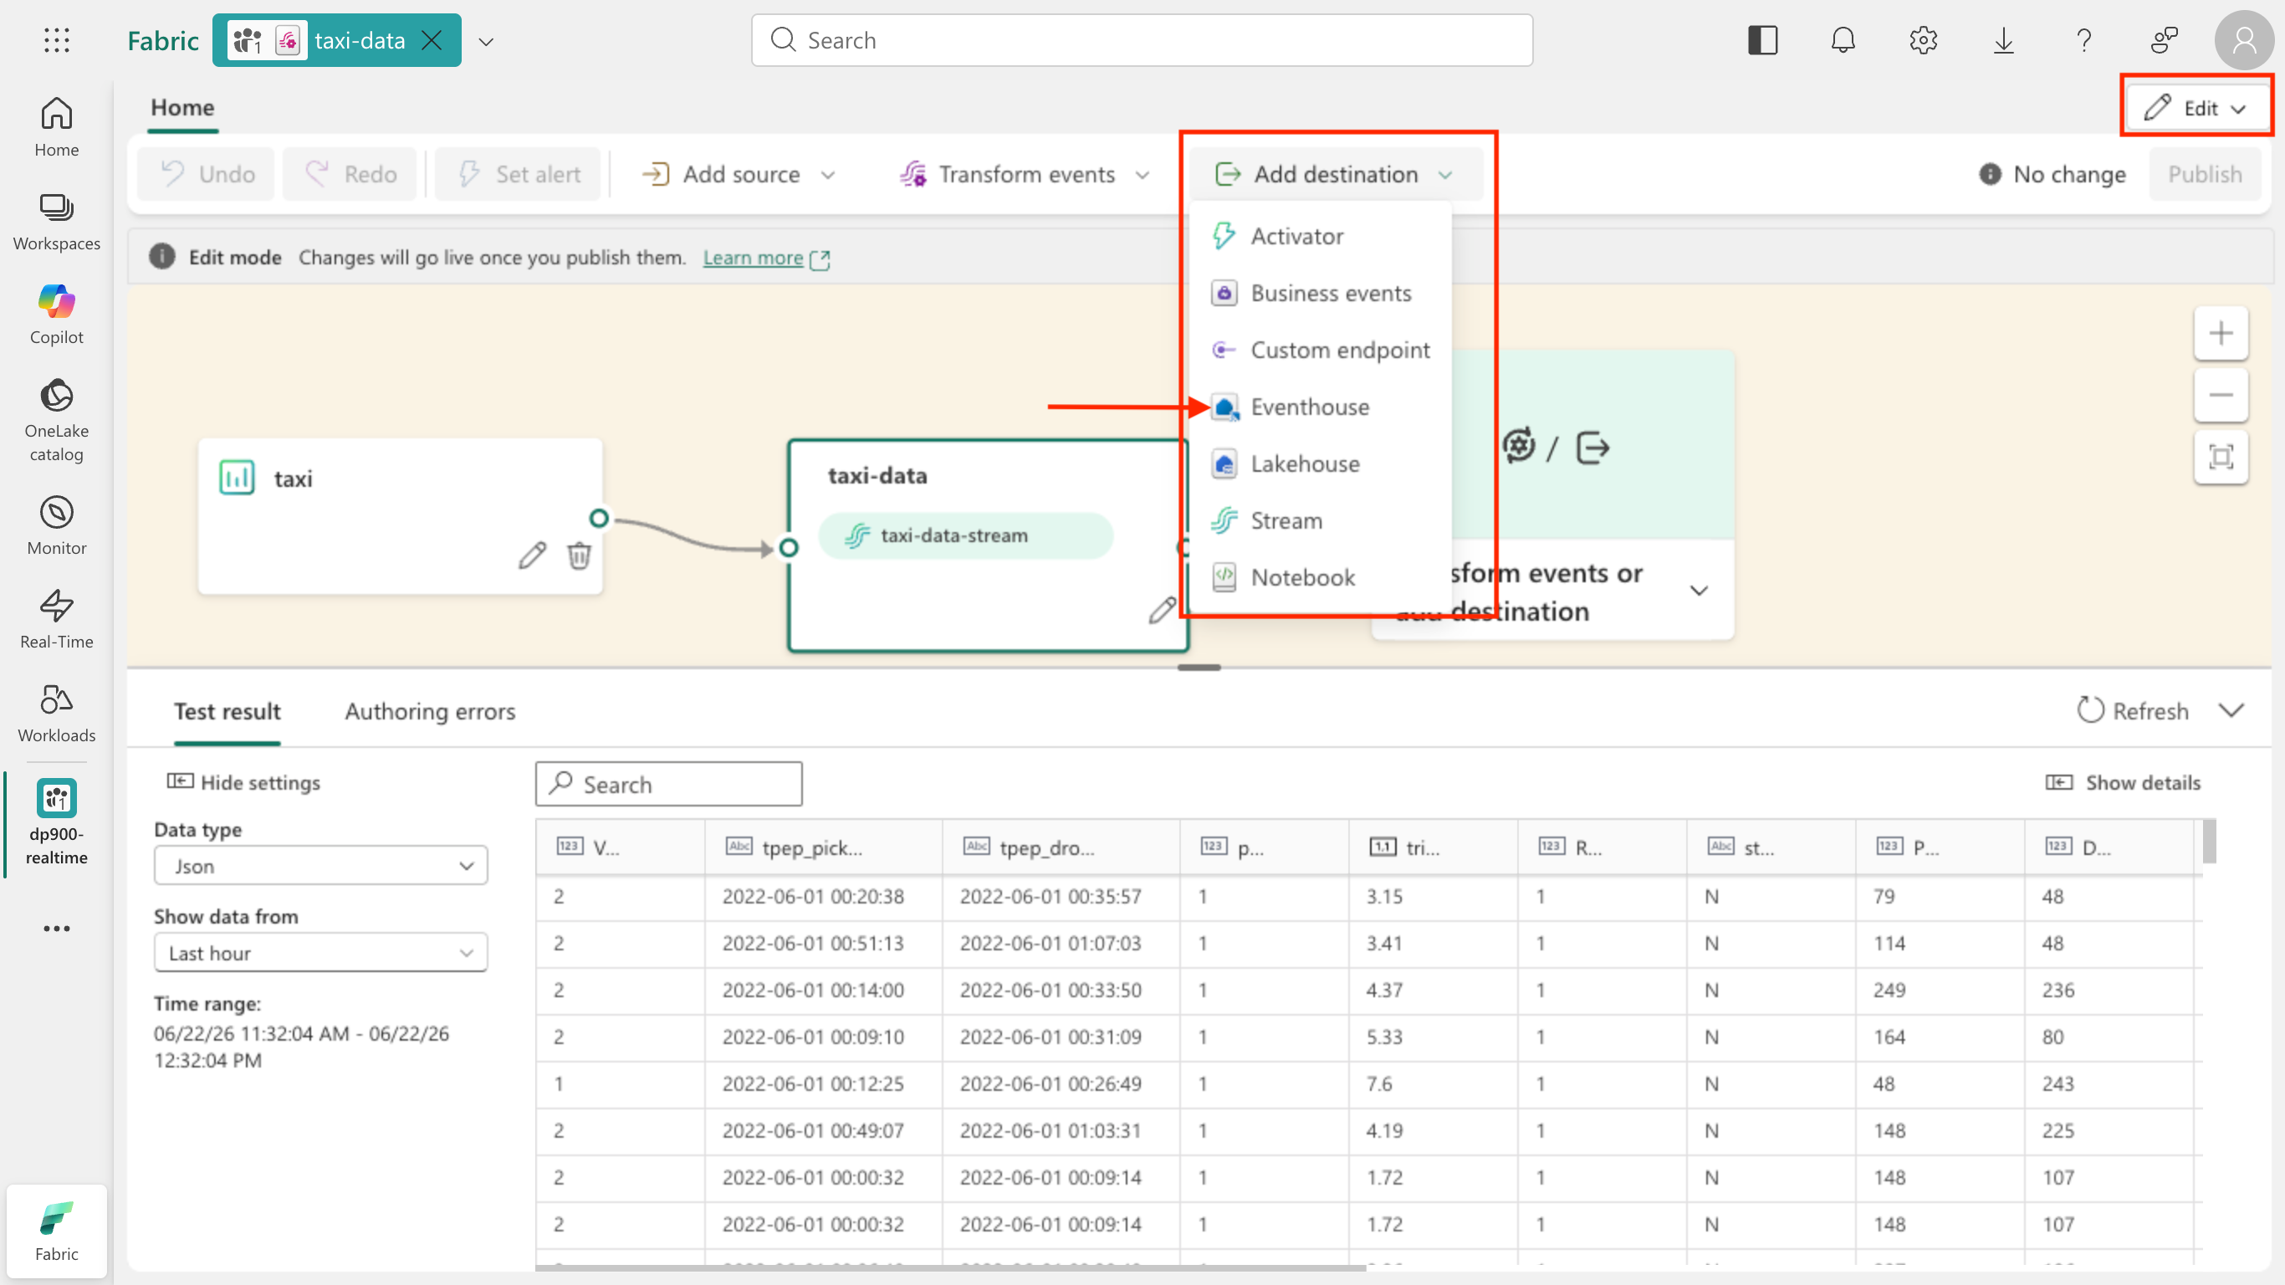Open the notifications bell

click(1843, 40)
